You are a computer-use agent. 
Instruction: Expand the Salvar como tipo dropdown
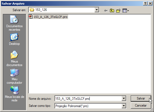coord(124,106)
